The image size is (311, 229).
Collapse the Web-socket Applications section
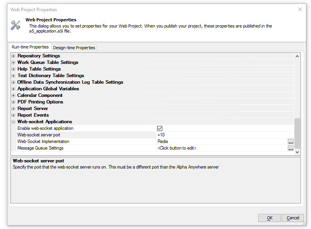tap(13, 122)
